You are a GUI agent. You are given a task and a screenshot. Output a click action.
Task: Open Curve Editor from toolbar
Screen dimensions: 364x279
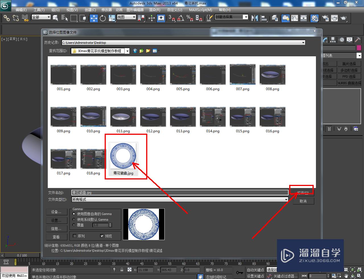coord(295,18)
